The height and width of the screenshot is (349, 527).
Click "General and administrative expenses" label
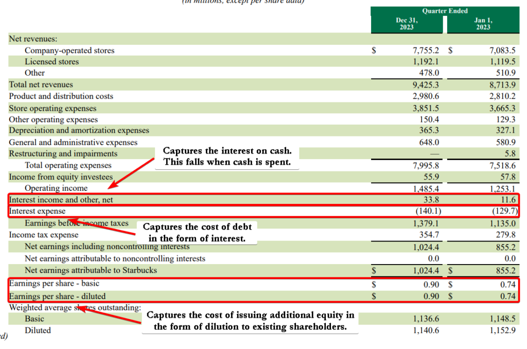click(x=73, y=142)
